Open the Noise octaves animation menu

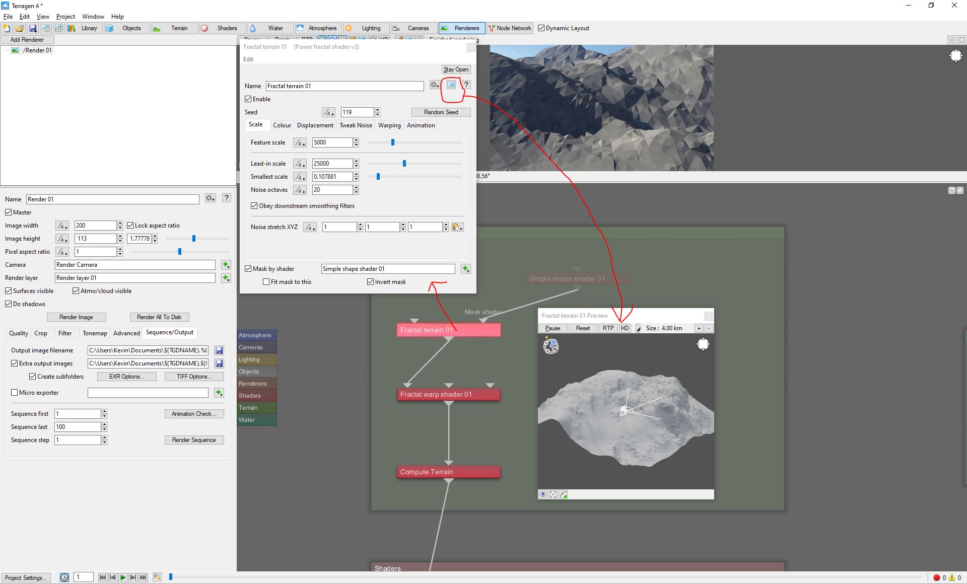coord(300,190)
